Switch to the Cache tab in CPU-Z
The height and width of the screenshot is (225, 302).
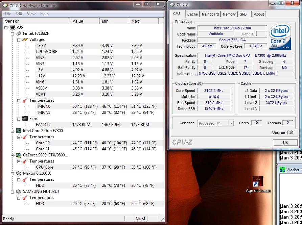pos(192,14)
